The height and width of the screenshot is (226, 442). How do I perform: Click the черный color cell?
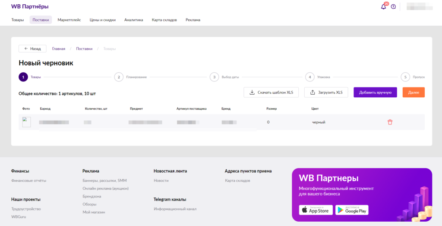319,122
